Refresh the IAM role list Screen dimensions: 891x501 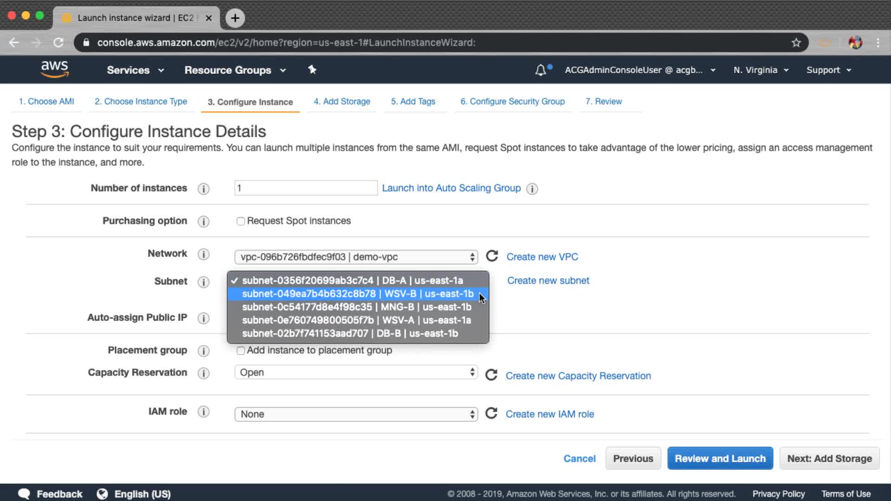[x=491, y=413]
